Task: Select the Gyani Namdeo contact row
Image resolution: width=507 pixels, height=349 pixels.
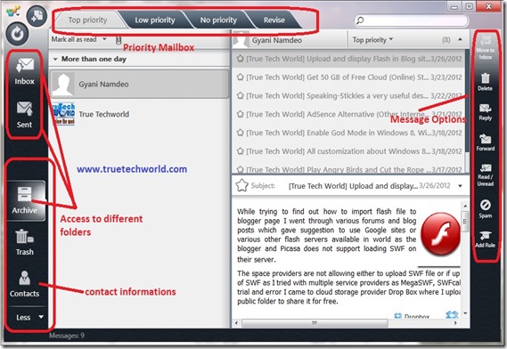Action: click(x=139, y=84)
